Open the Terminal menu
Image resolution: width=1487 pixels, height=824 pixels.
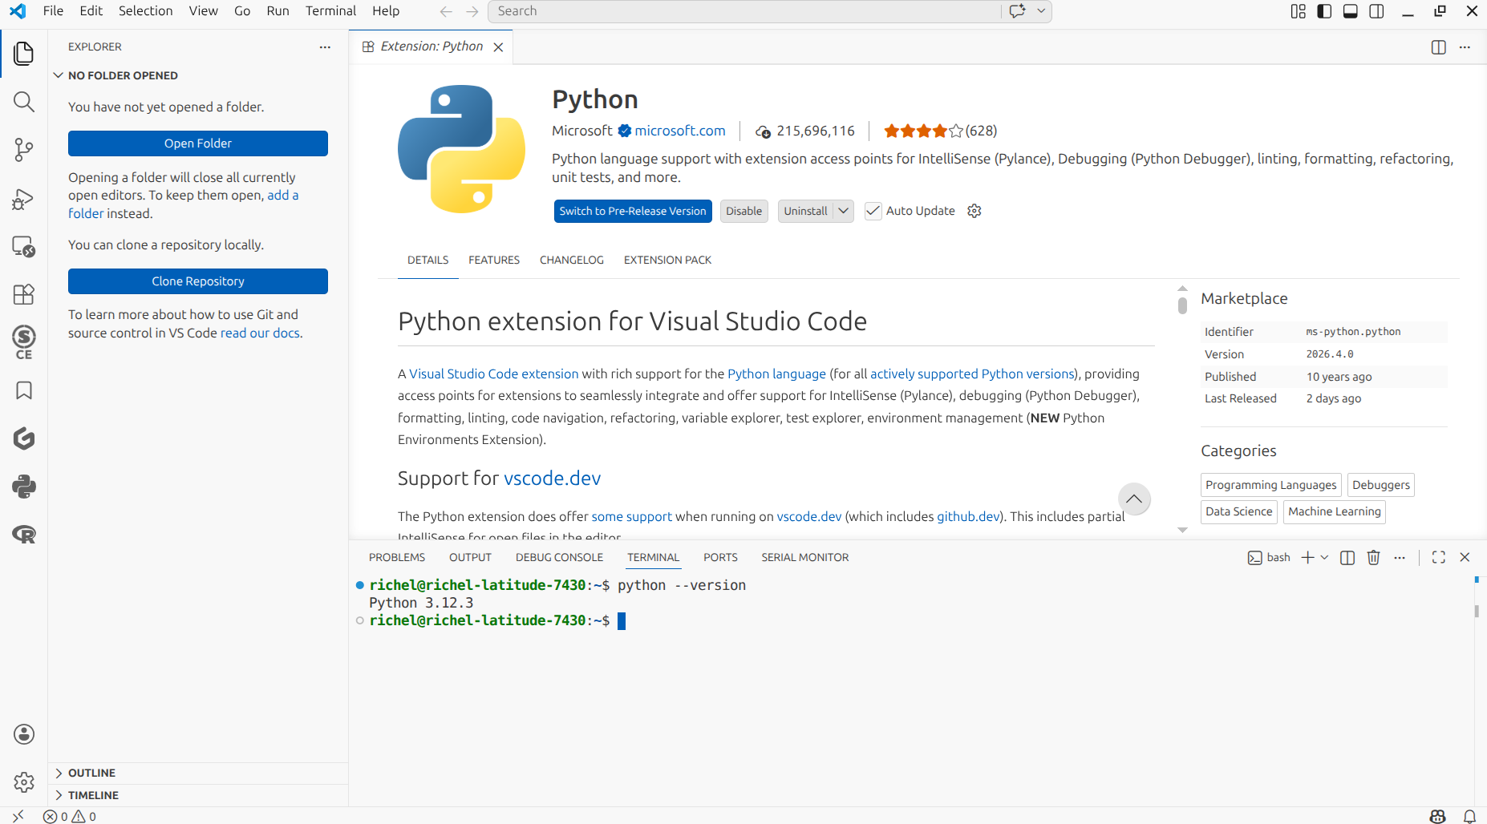(x=330, y=11)
